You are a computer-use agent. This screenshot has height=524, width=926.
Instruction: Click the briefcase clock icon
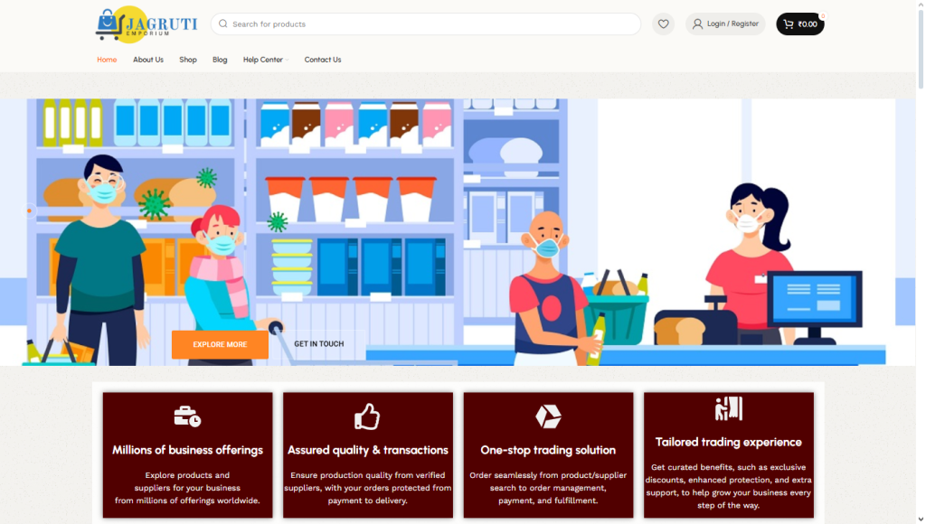click(187, 416)
